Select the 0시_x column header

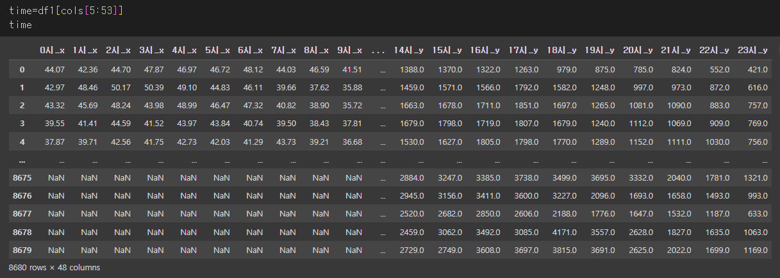tap(52, 50)
